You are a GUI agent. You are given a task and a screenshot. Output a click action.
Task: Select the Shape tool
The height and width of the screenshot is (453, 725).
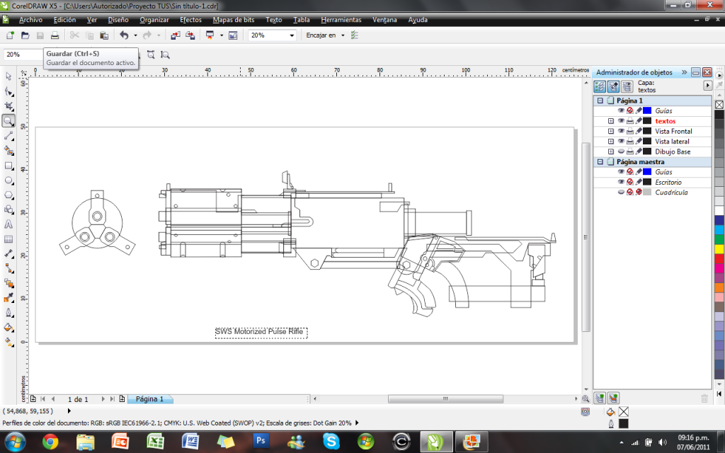click(8, 91)
